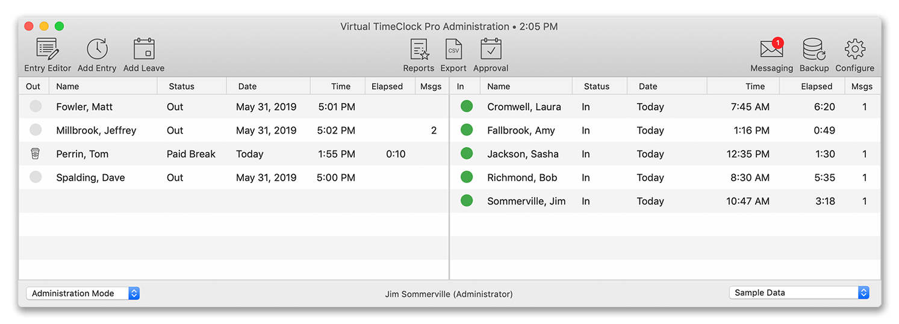Image resolution: width=899 pixels, height=324 pixels.
Task: Select the Richmond, Bob row
Action: [665, 177]
